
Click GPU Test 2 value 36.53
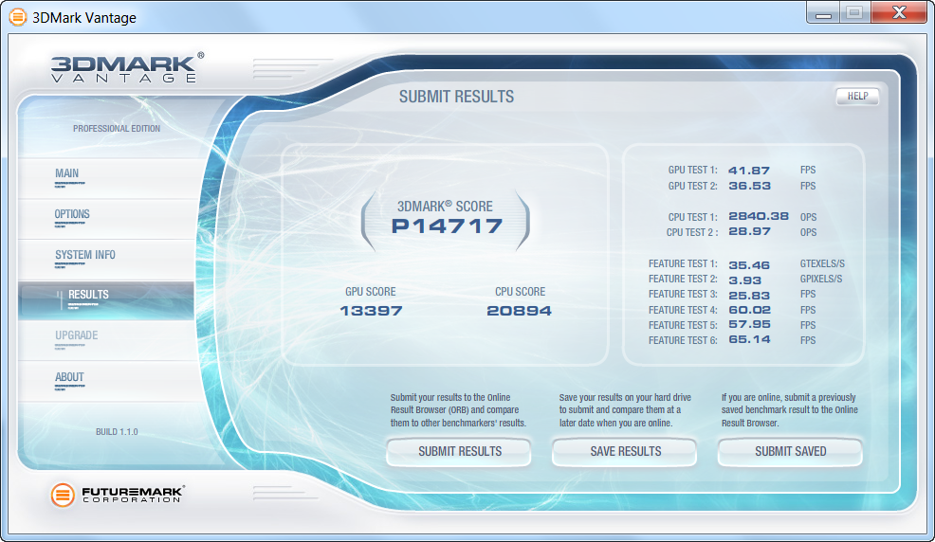[749, 186]
